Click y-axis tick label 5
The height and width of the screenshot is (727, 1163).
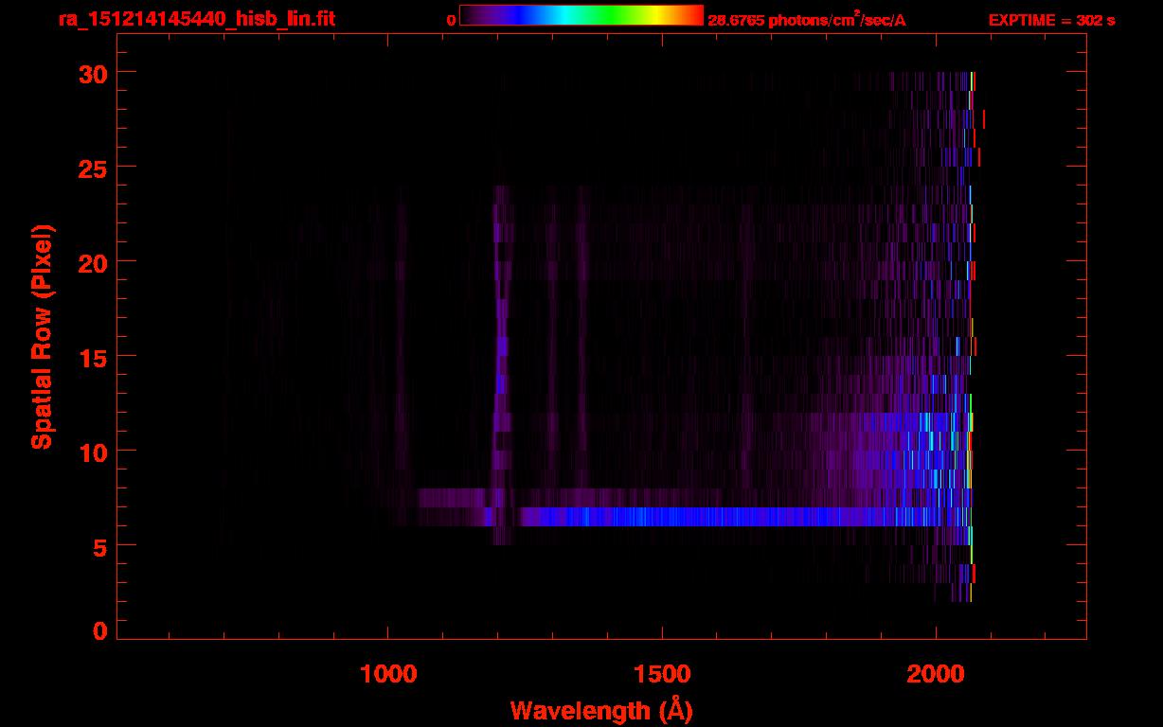click(x=98, y=546)
